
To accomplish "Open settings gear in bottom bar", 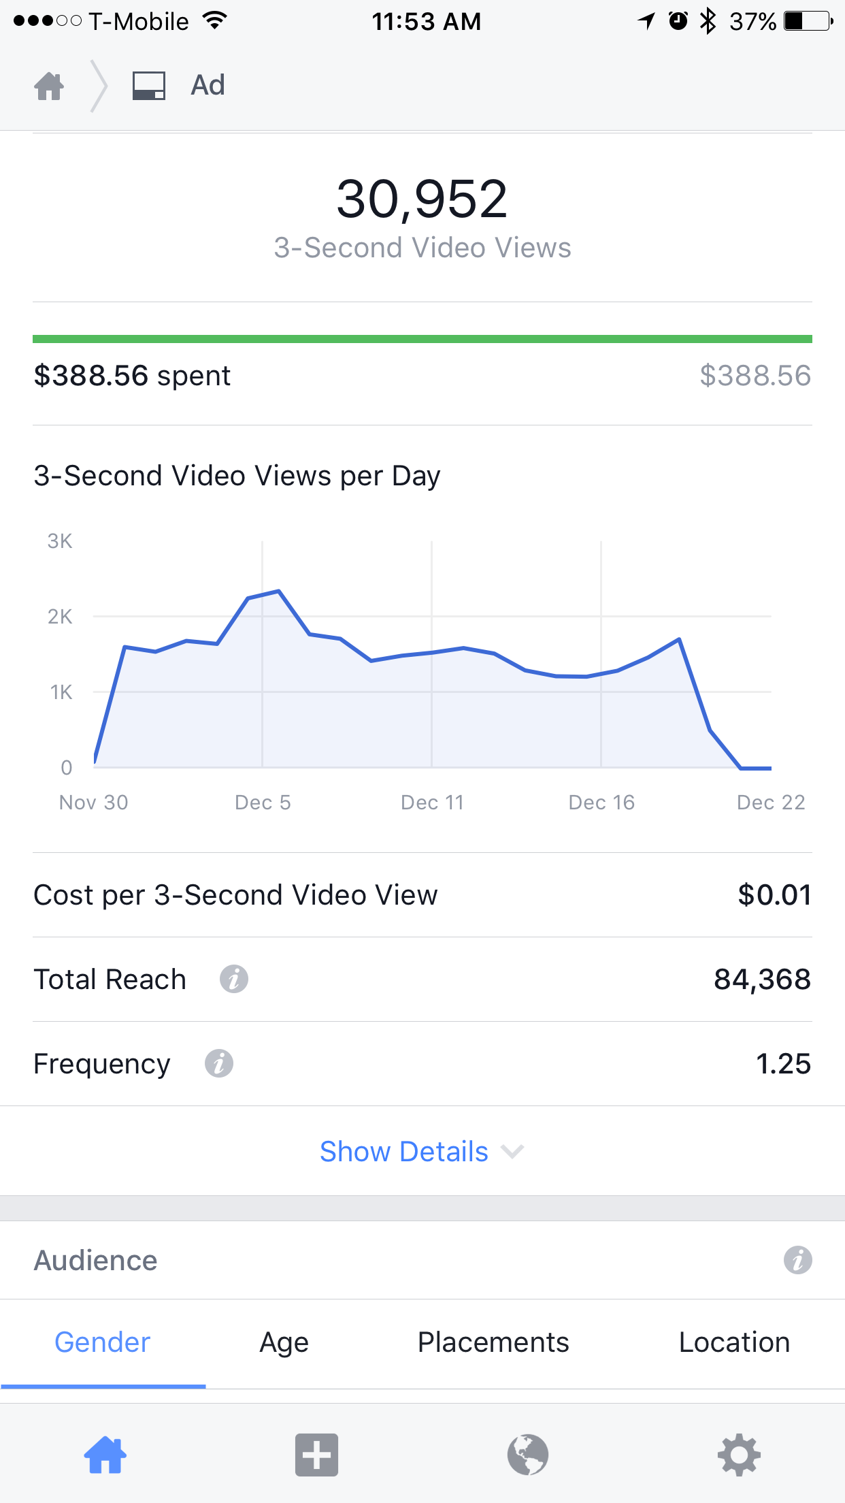I will point(739,1455).
